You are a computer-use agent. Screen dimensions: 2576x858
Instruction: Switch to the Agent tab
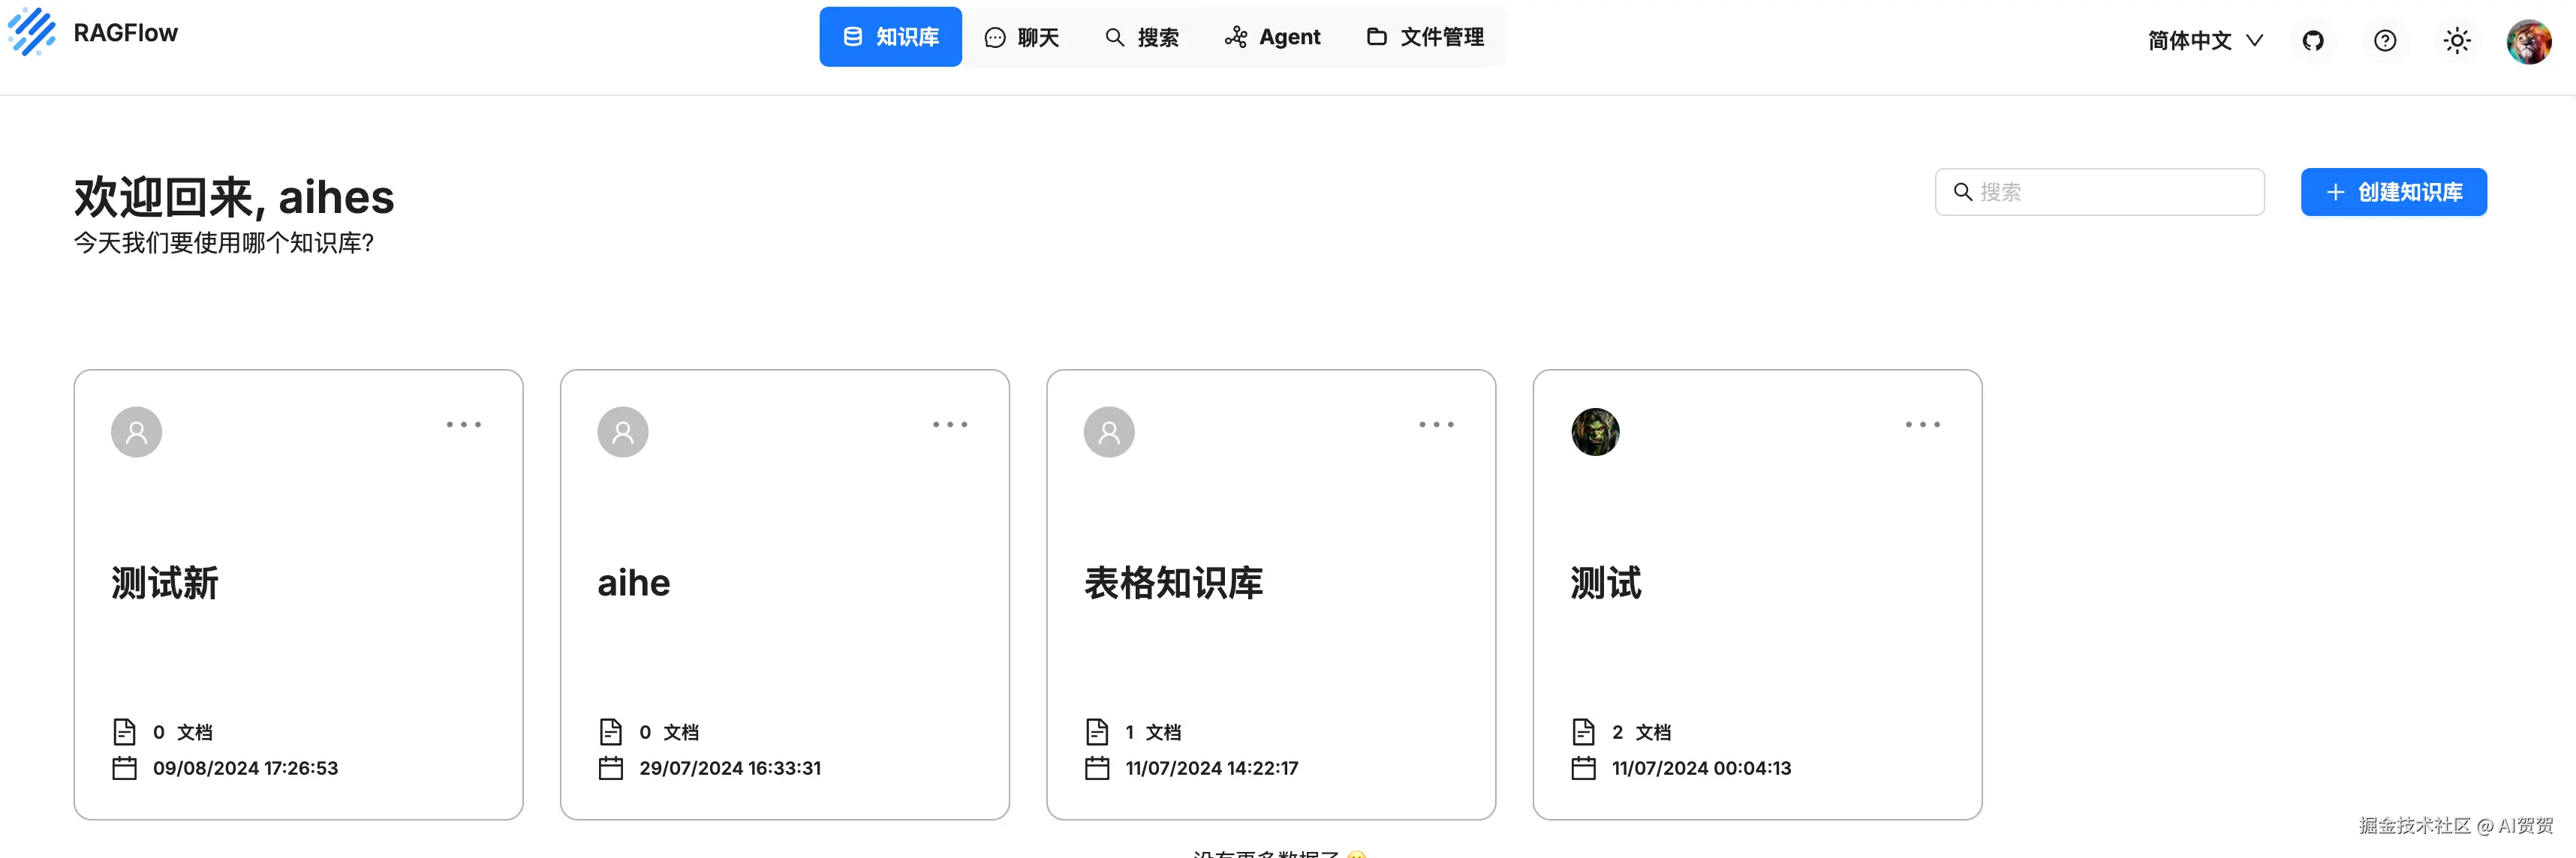click(1272, 38)
